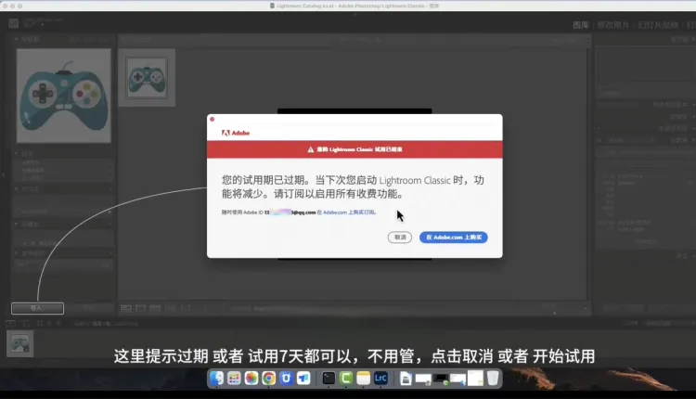Viewport: 696px width, 399px height.
Task: Open the Trash in the Dock
Action: pyautogui.click(x=493, y=379)
